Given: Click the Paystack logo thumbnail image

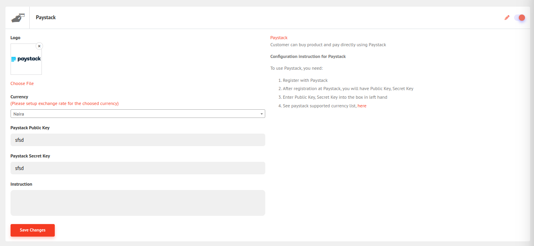Looking at the screenshot, I should point(26,59).
